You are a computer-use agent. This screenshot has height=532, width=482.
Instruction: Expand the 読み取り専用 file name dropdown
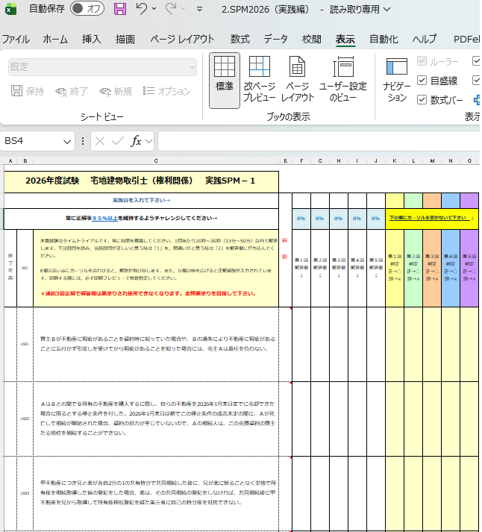pyautogui.click(x=384, y=10)
